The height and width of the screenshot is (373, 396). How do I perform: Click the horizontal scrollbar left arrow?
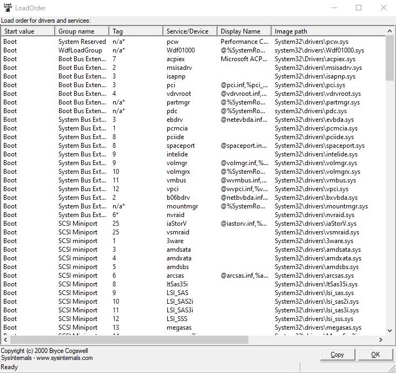(x=5, y=340)
